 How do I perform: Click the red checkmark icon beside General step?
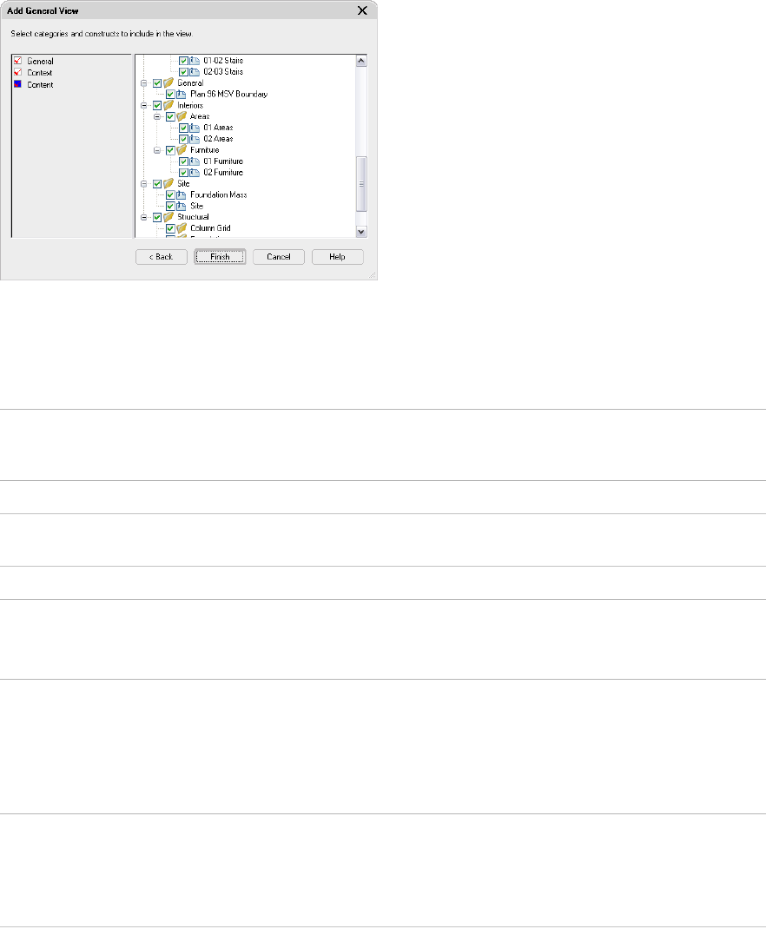coord(17,61)
